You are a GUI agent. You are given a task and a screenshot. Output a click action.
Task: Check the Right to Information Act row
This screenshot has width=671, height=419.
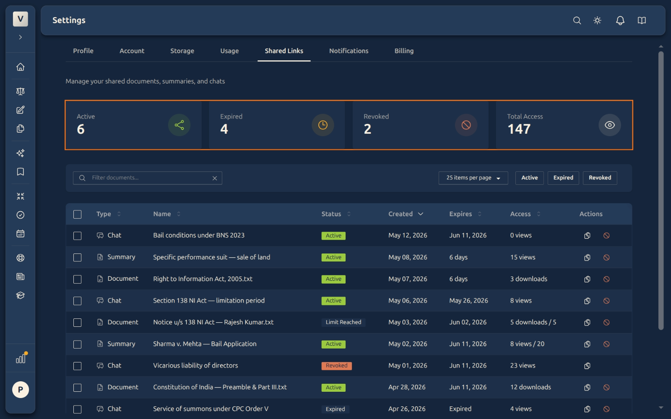point(77,279)
